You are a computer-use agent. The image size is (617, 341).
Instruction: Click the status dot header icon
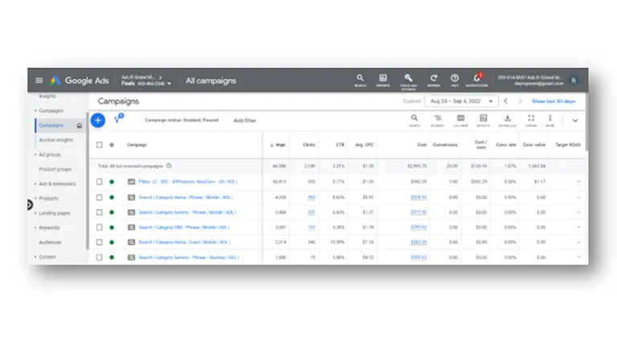click(x=112, y=145)
